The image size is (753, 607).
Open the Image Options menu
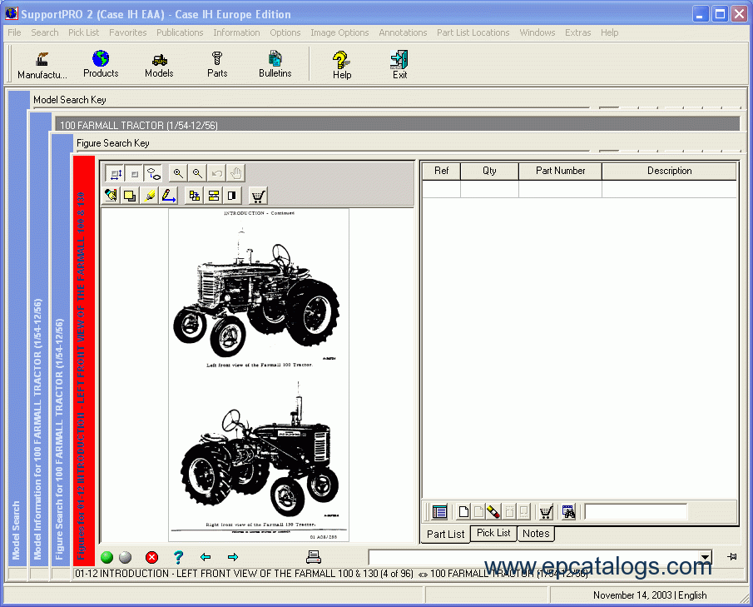point(339,32)
